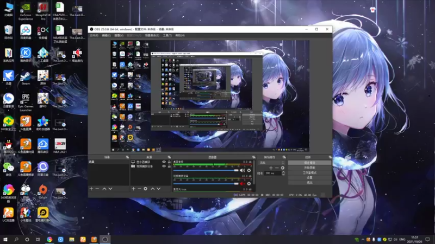Remove the selected source with minus icon
This screenshot has height=244, width=435.
[139, 189]
